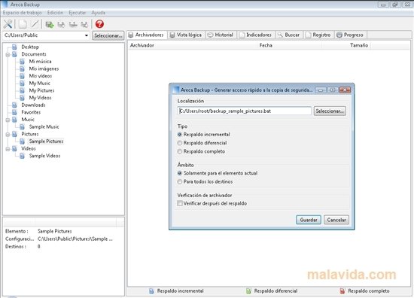Switch to the Archivadores tab
Screen dimensions: 414x298
coord(147,35)
